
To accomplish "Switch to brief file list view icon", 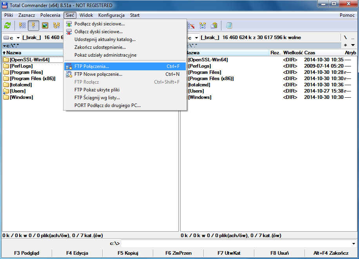I will click(x=22, y=26).
